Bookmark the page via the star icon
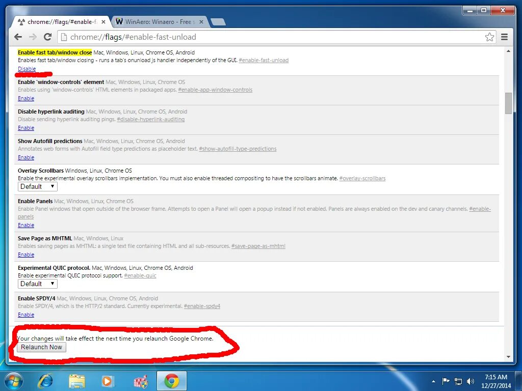The width and height of the screenshot is (522, 391). click(489, 37)
